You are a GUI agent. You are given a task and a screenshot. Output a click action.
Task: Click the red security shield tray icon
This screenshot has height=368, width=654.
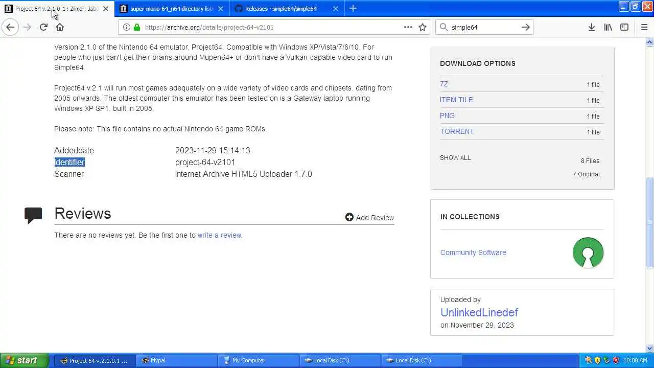616,360
